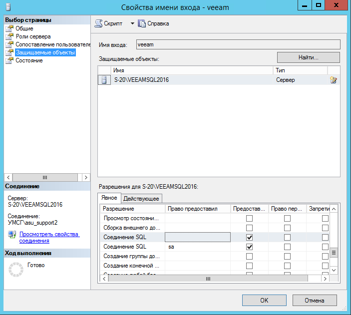The width and height of the screenshot is (351, 315).
Task: Switch to the Действующее tab
Action: pyautogui.click(x=141, y=199)
